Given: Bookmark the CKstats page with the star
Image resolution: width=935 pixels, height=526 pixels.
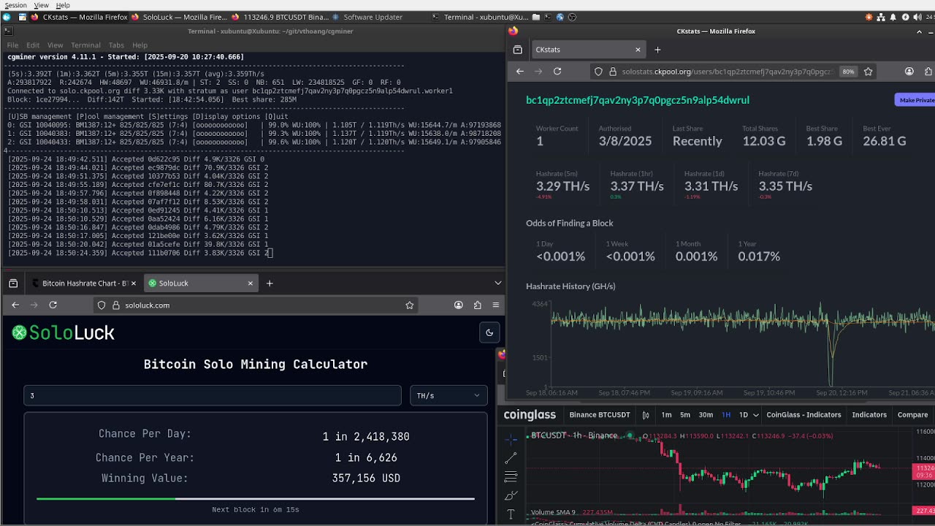Looking at the screenshot, I should tap(868, 72).
